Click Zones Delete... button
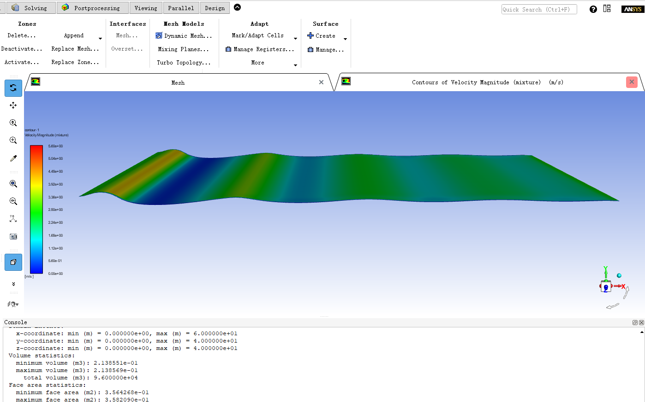This screenshot has height=402, width=645. [x=22, y=35]
